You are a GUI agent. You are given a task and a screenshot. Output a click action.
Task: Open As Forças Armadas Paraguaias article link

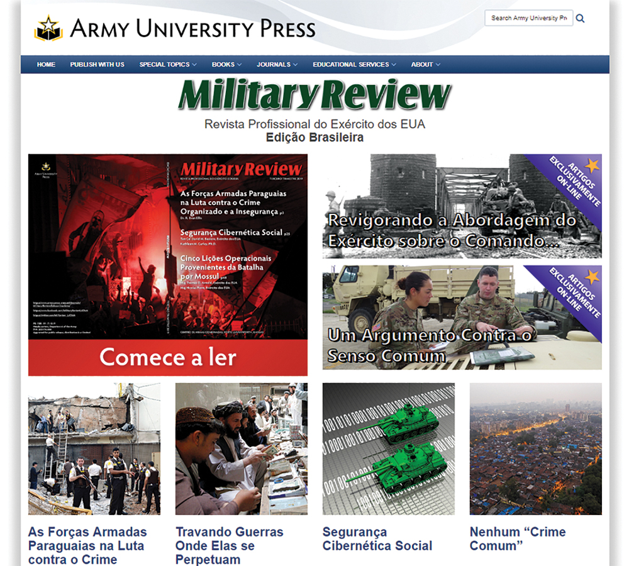[x=87, y=545]
